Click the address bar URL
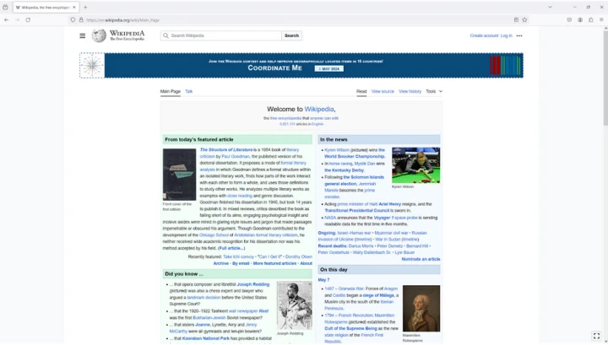608x345 pixels. pos(122,20)
